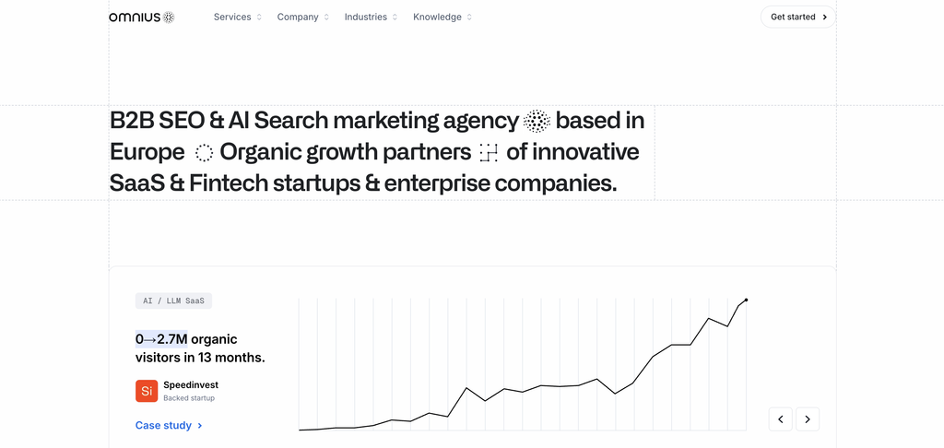This screenshot has width=944, height=448.
Task: Click the highlighted 0→2.7M figure
Action: tap(161, 339)
